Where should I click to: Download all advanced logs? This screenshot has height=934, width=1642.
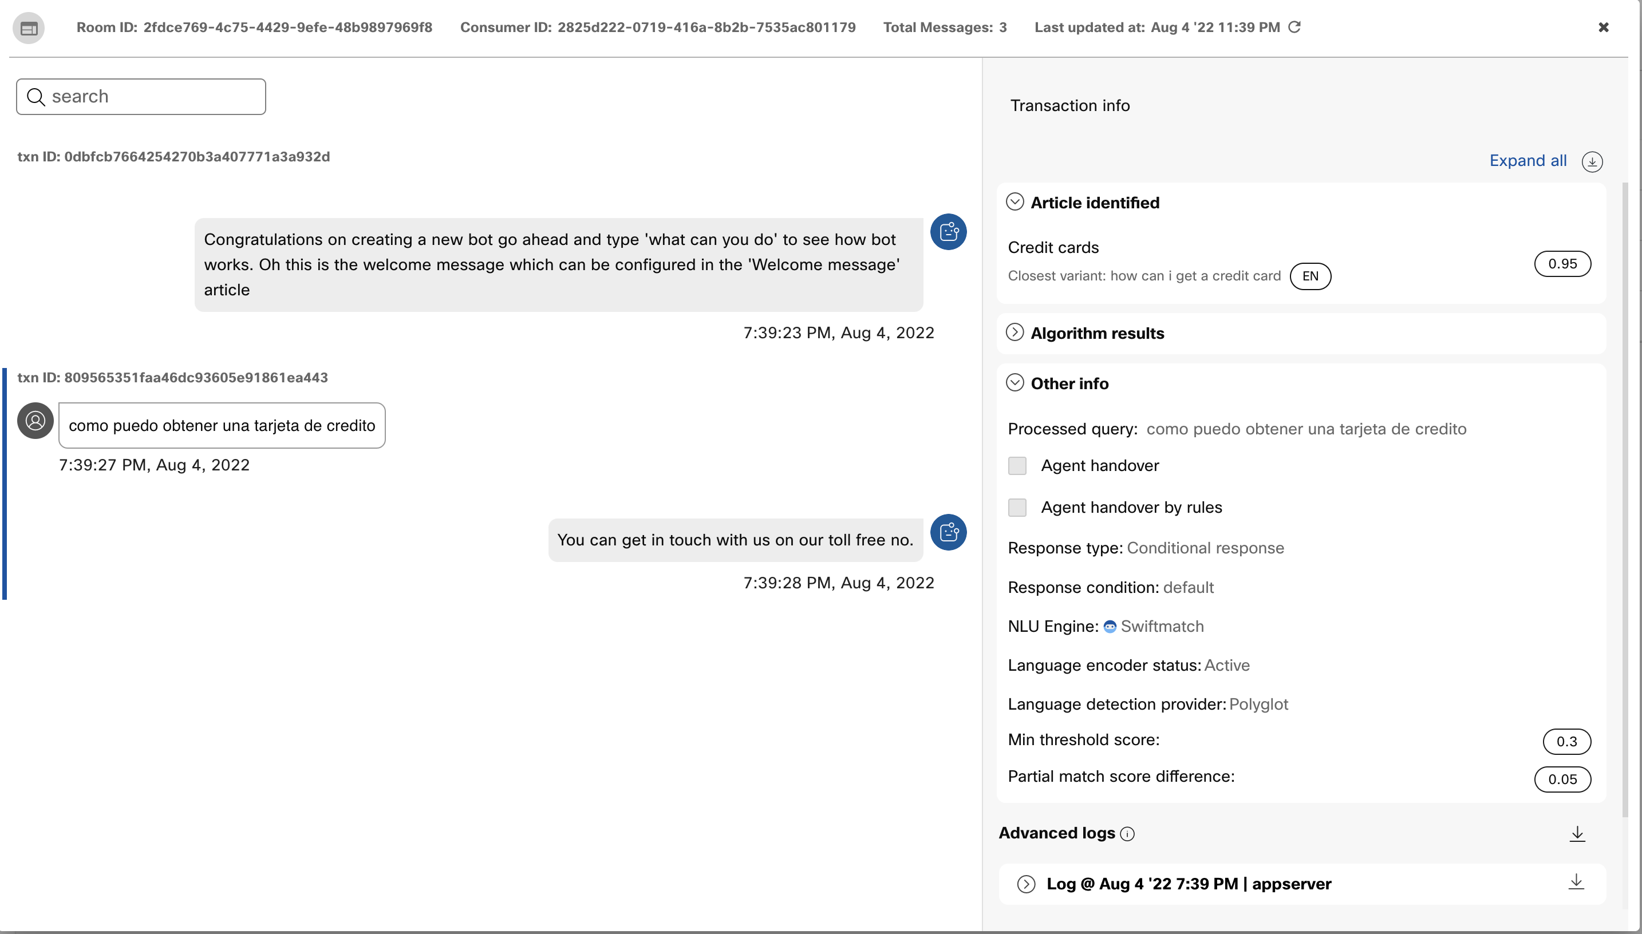click(1577, 833)
